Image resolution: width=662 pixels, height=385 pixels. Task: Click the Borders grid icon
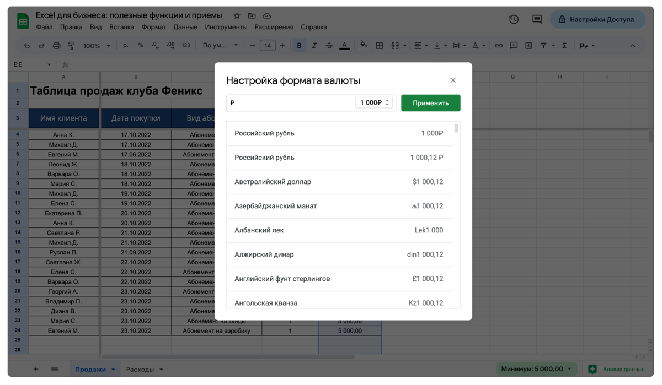[380, 46]
